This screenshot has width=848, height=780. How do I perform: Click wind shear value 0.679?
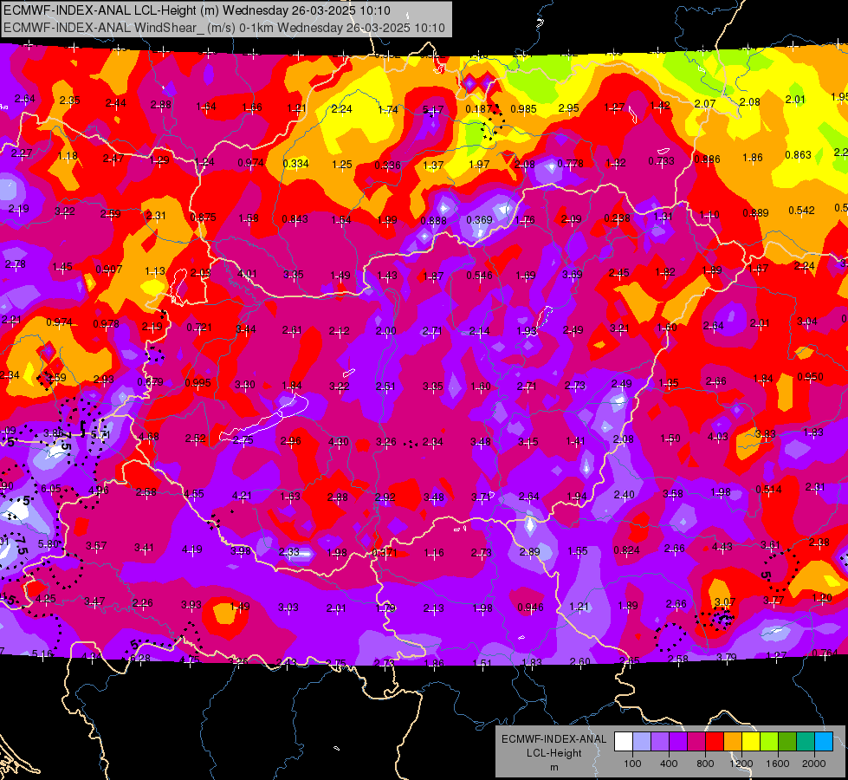pyautogui.click(x=151, y=381)
